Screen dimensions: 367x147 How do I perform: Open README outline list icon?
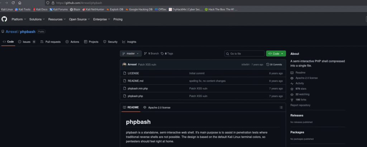pos(281,107)
